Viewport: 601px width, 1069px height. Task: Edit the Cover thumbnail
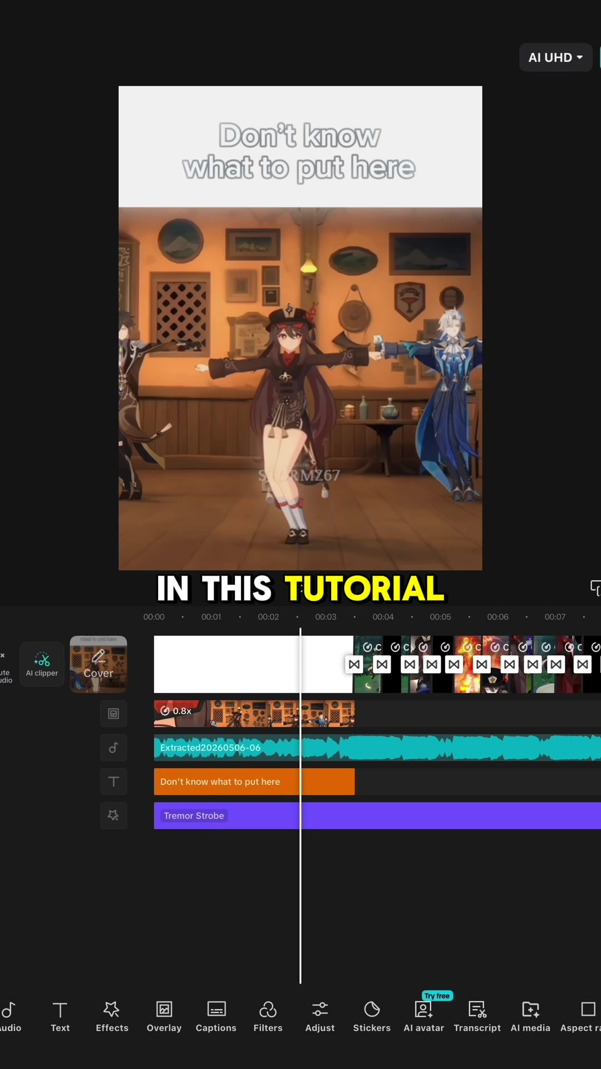tap(98, 664)
